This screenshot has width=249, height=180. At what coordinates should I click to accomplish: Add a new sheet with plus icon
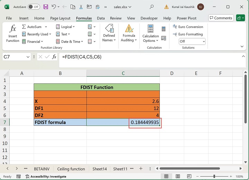(x=141, y=169)
